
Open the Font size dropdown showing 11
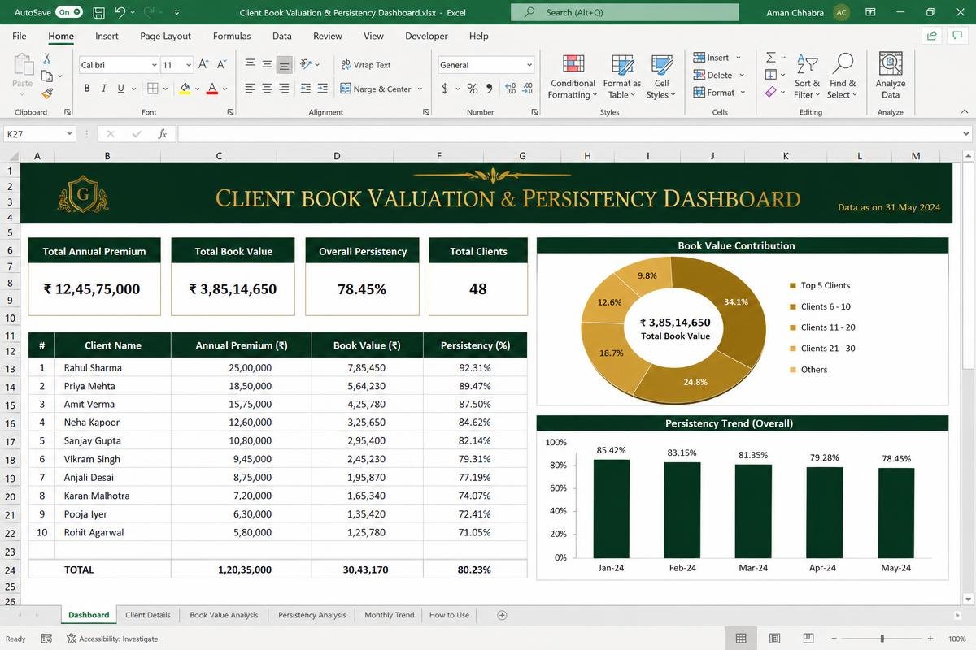pyautogui.click(x=176, y=65)
